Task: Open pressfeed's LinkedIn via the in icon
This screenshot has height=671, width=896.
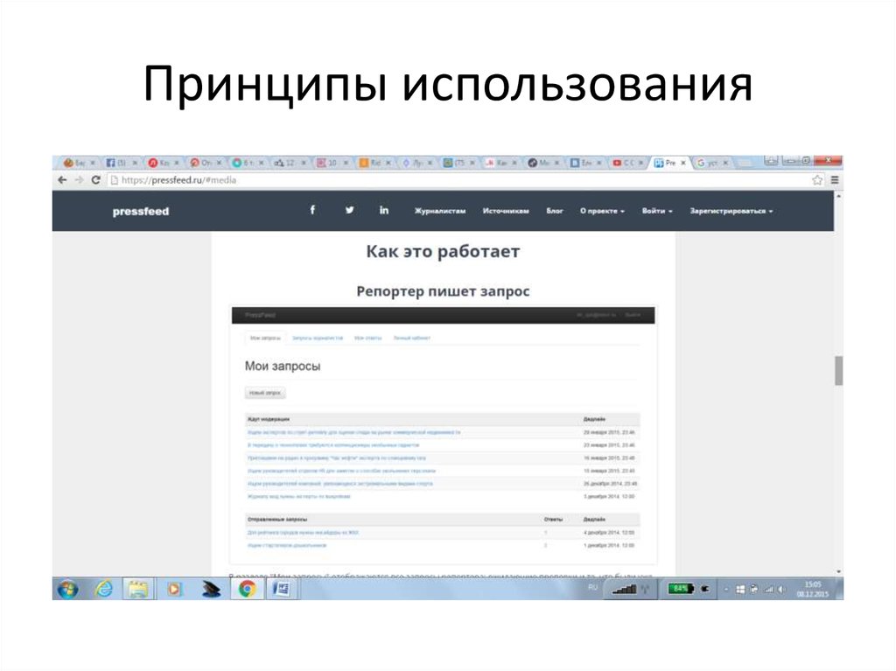Action: (383, 210)
